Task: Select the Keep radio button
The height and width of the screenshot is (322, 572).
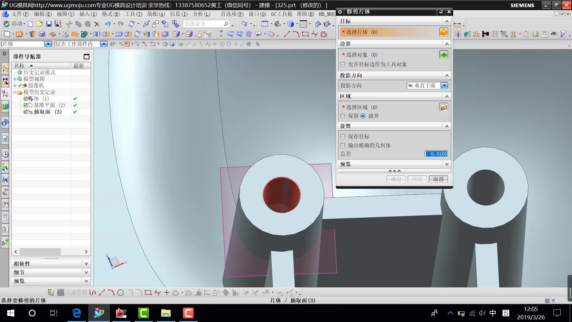Action: [343, 116]
